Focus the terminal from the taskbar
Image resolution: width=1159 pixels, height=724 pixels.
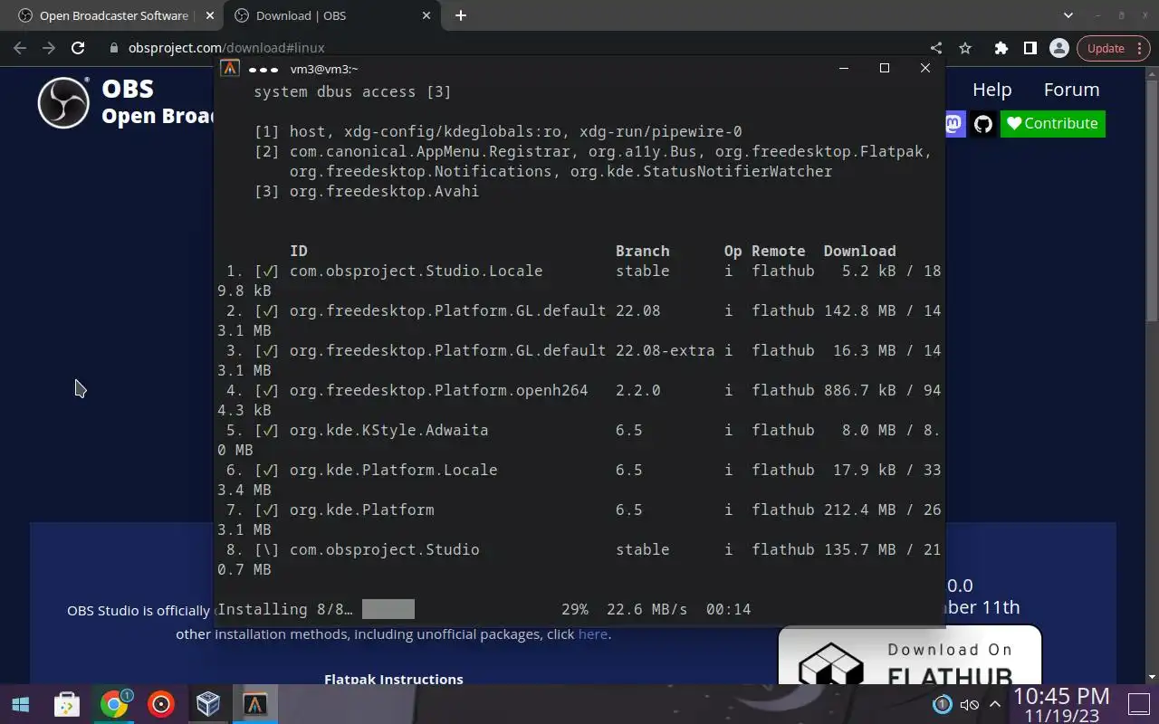pos(255,704)
